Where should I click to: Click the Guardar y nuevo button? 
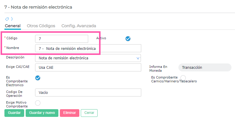42,113
